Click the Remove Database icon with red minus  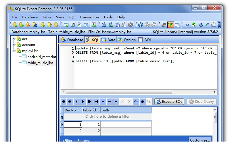(x=28, y=25)
